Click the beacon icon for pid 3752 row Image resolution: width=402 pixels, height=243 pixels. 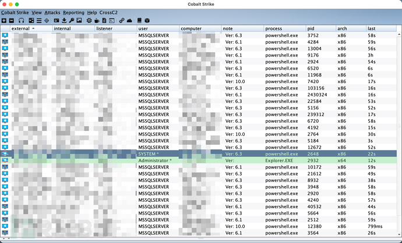click(5, 35)
